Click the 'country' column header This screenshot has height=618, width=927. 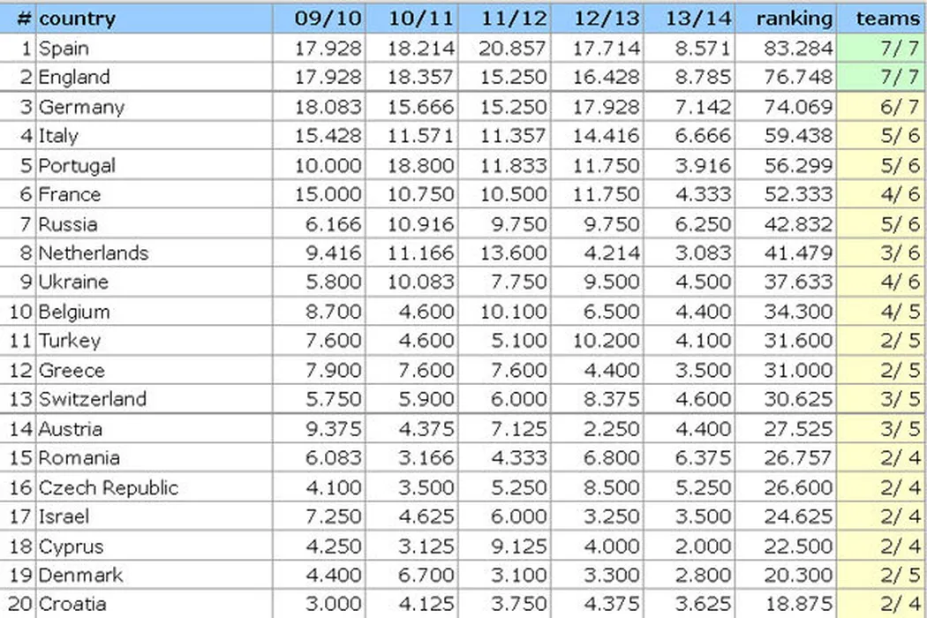tap(78, 18)
